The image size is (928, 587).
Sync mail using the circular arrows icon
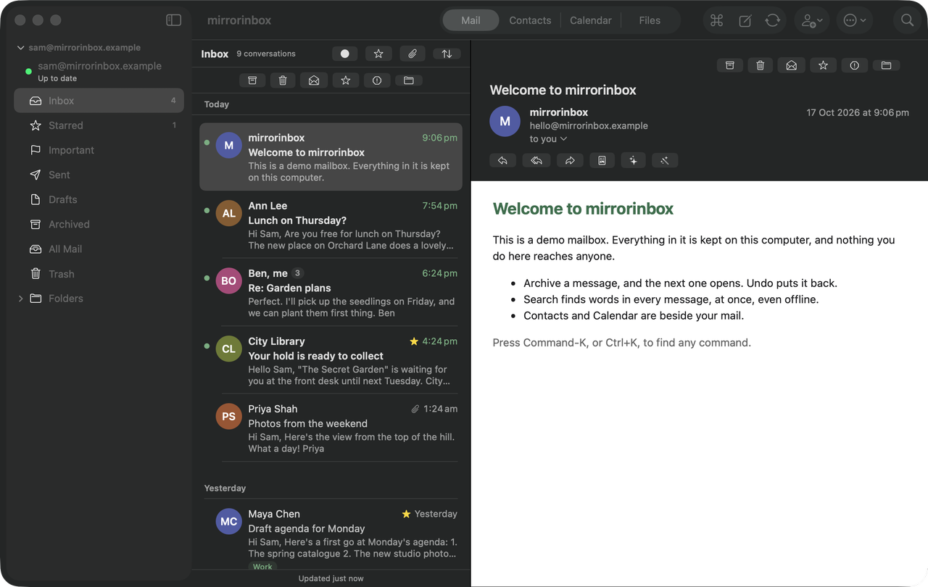[x=773, y=20]
